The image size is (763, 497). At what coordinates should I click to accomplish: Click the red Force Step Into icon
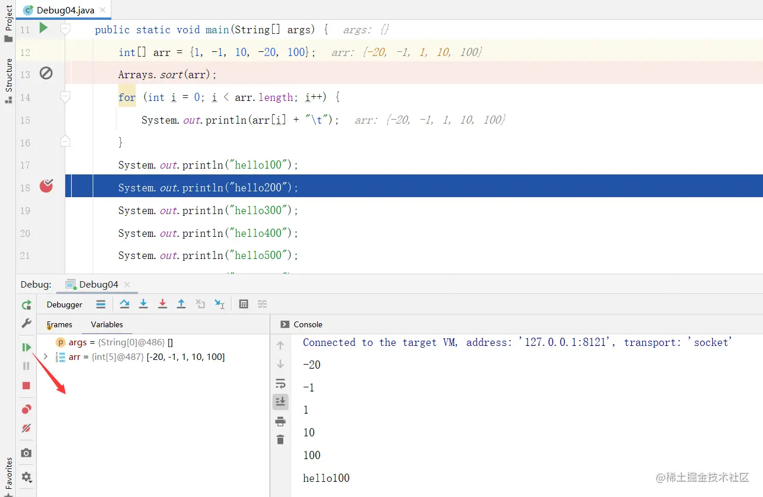click(x=163, y=304)
